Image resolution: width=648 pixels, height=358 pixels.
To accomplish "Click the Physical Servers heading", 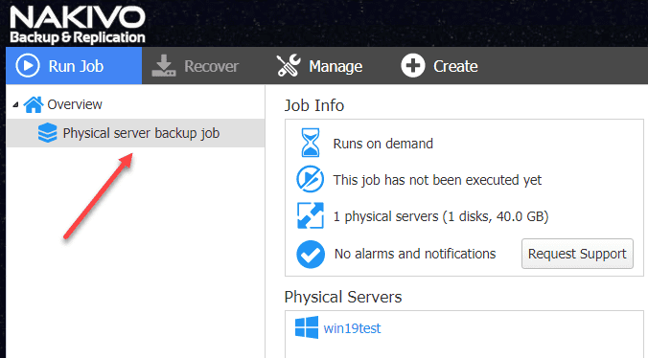I will (343, 297).
